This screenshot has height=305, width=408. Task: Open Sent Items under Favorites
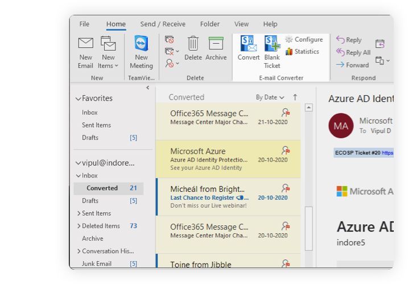point(96,125)
